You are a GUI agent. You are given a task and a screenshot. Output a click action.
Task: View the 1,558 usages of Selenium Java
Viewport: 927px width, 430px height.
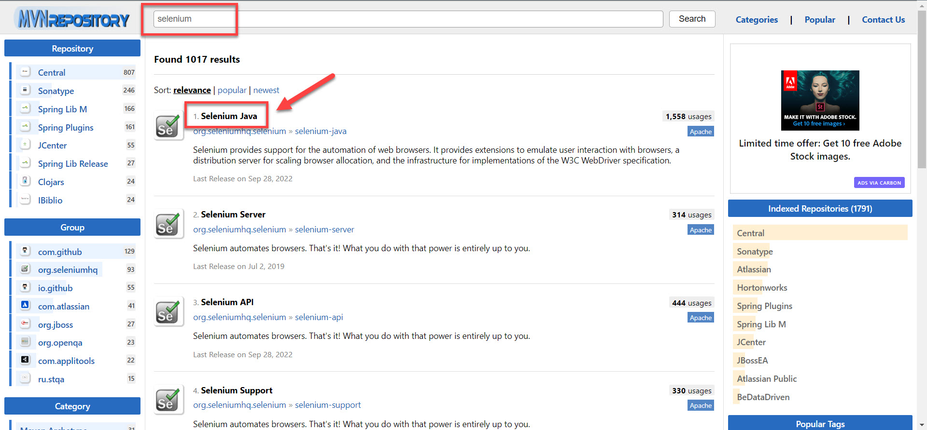coord(688,117)
